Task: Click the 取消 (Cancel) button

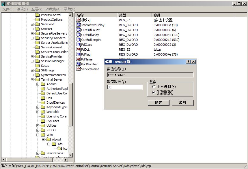Action: (182, 103)
